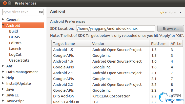The image size is (185, 104).
Task: Select the Android 2.2 target row
Action: click(117, 85)
